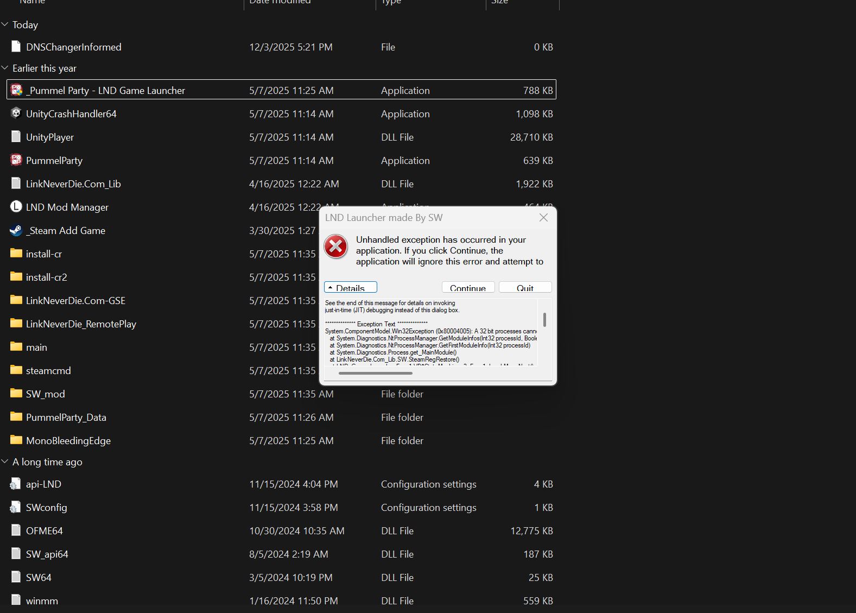The image size is (856, 613).
Task: Select the file name 'UnityCrashHandler64'
Action: 71,113
